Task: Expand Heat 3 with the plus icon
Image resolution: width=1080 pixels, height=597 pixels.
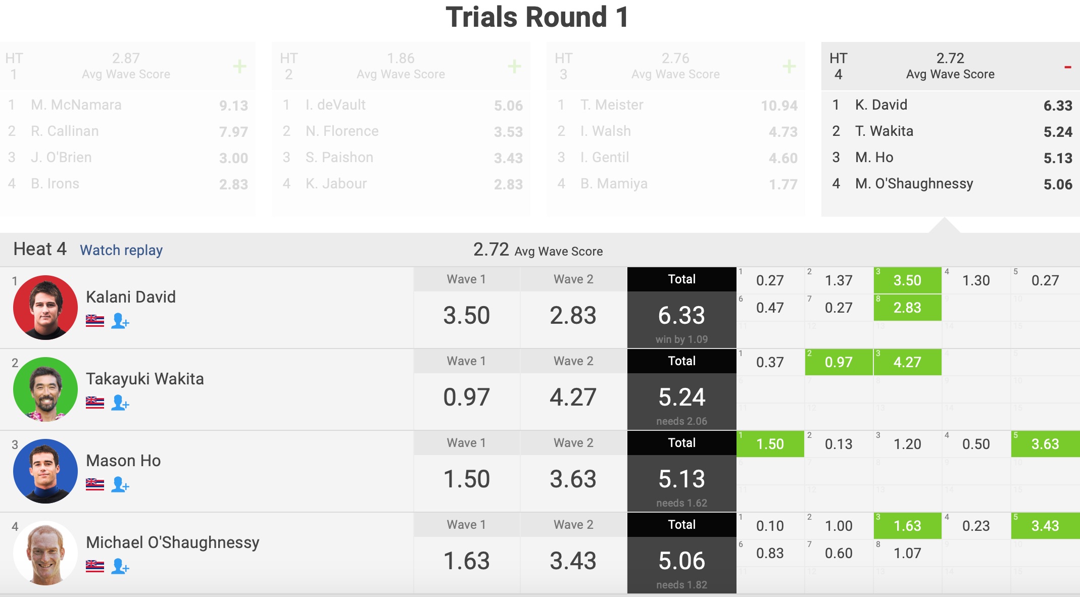Action: click(x=789, y=66)
